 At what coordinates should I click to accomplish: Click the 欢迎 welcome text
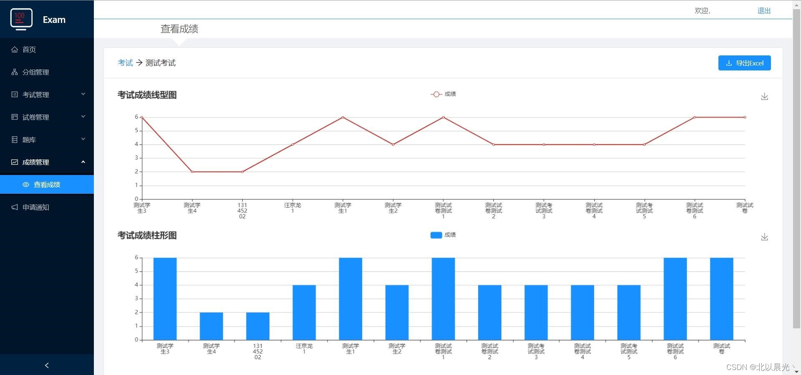702,11
